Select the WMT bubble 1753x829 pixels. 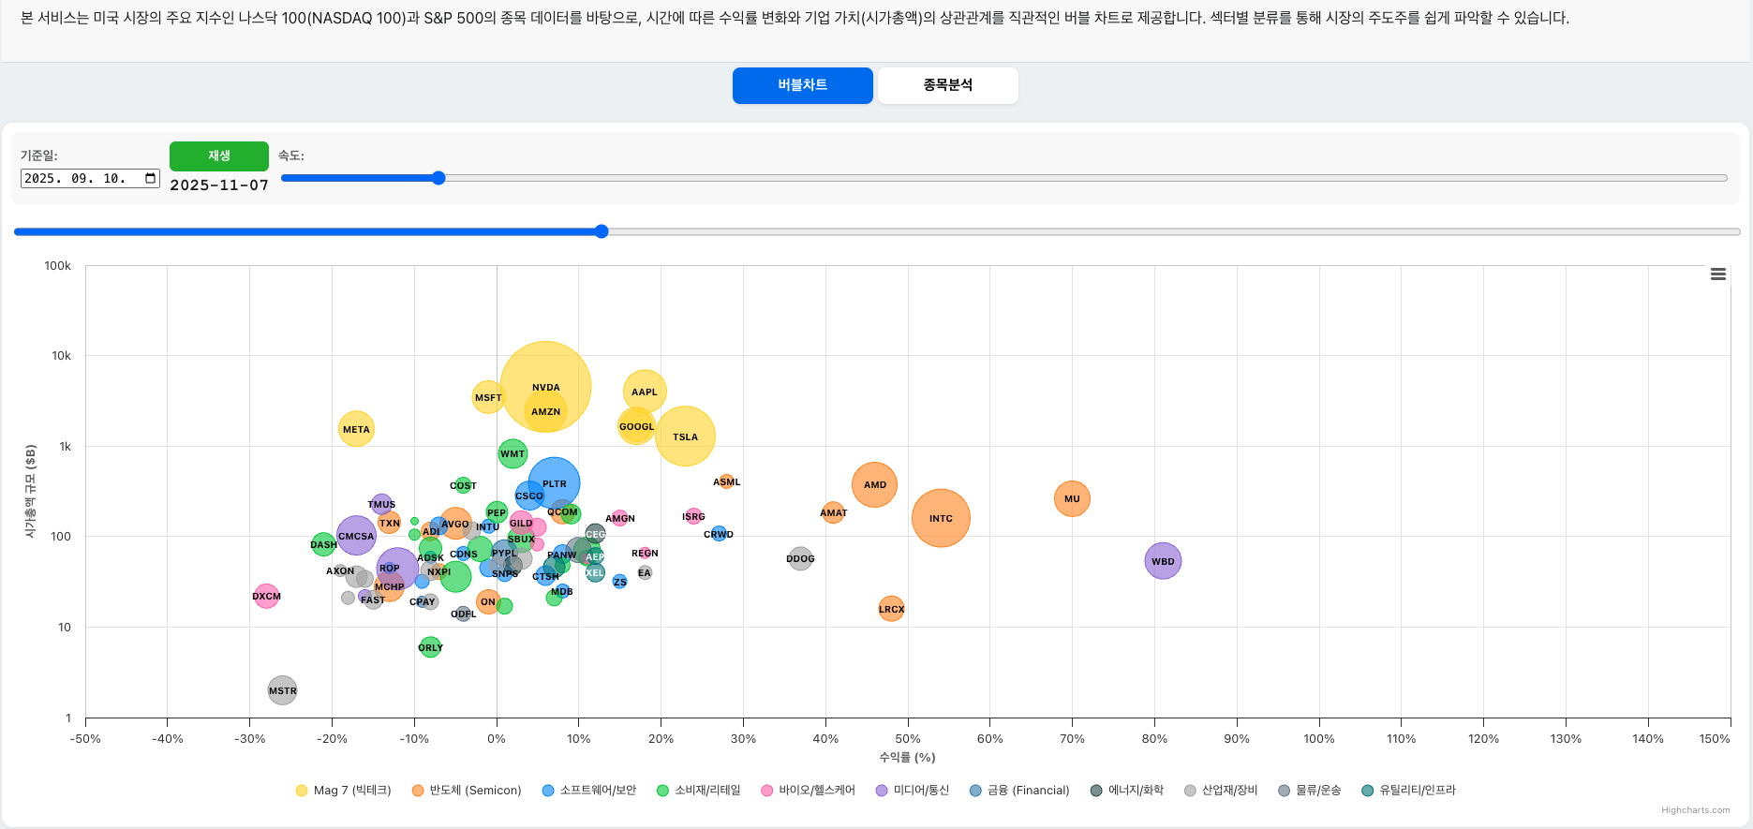[513, 453]
